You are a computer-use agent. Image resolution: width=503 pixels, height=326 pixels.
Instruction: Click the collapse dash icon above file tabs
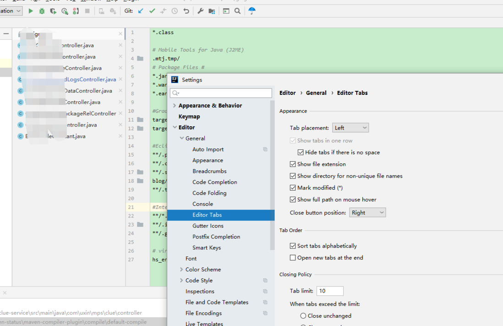pos(6,33)
